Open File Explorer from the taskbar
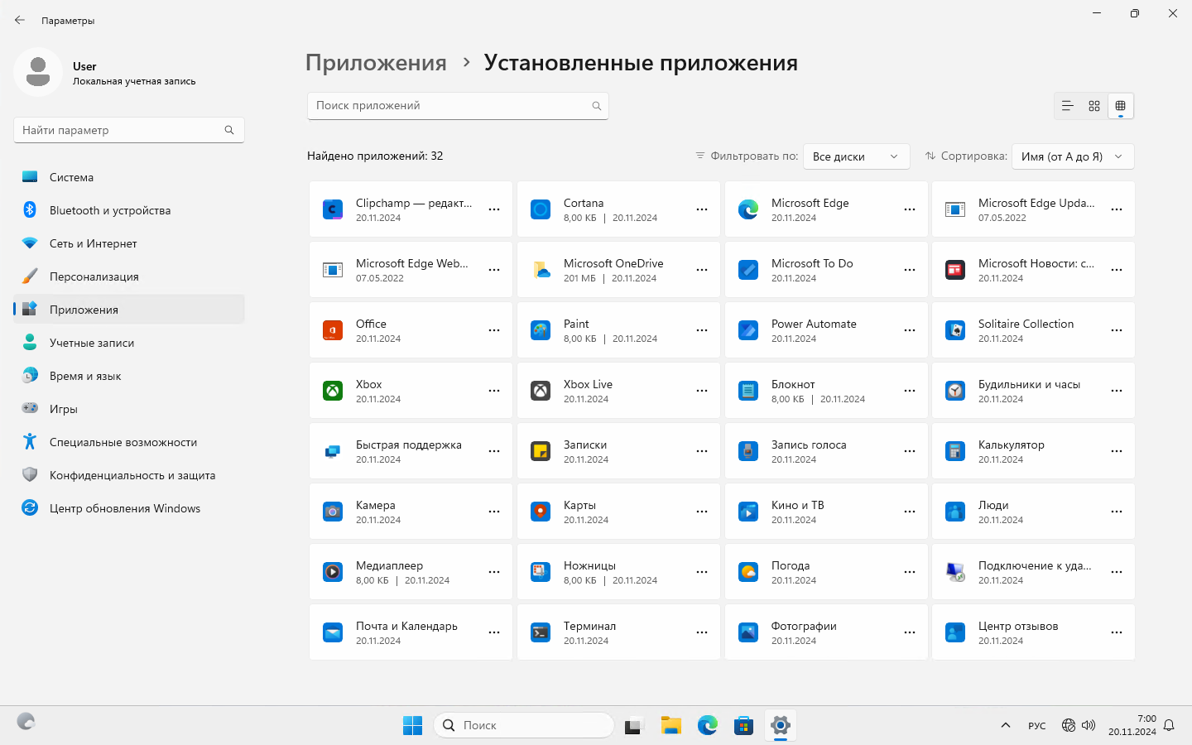Screen dimensions: 1192x745 pyautogui.click(x=670, y=725)
